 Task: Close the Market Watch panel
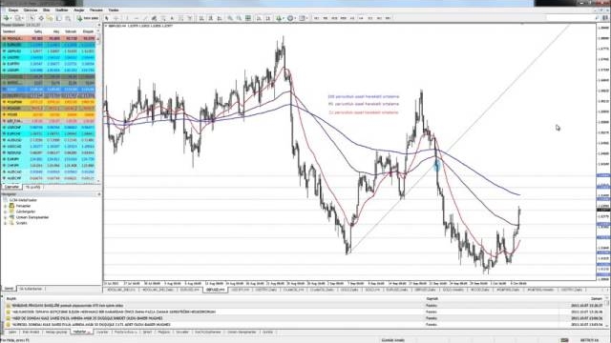pyautogui.click(x=99, y=25)
